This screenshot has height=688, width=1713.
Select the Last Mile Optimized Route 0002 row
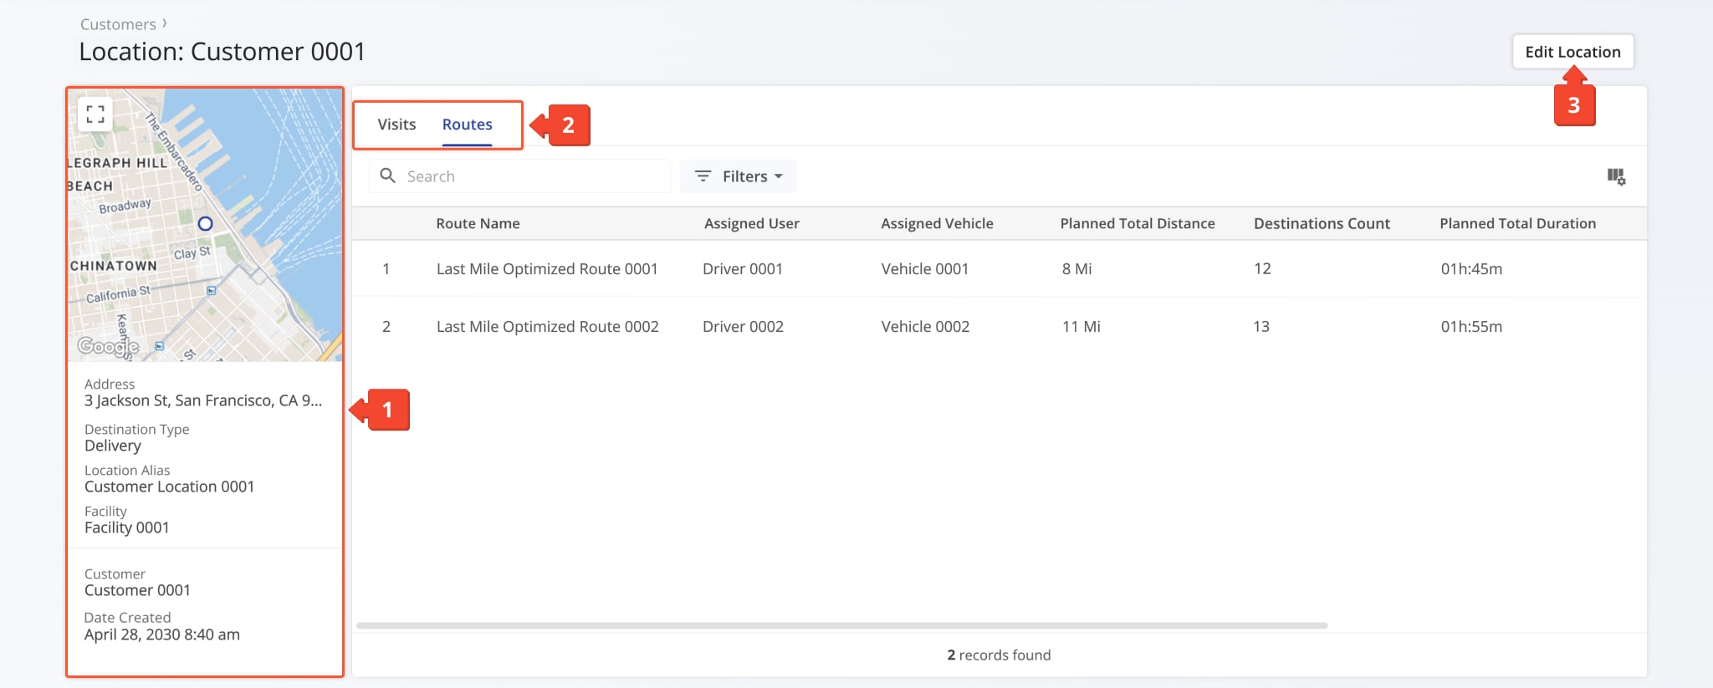pyautogui.click(x=547, y=327)
